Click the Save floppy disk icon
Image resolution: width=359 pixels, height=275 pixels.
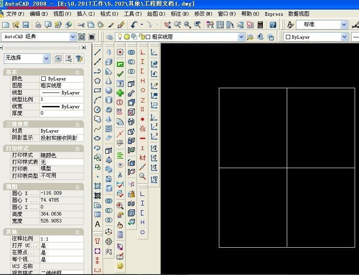pos(26,25)
